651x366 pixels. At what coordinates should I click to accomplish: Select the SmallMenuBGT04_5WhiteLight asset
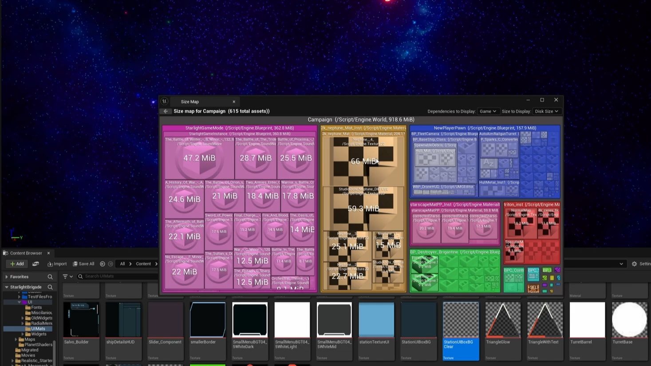292,331
